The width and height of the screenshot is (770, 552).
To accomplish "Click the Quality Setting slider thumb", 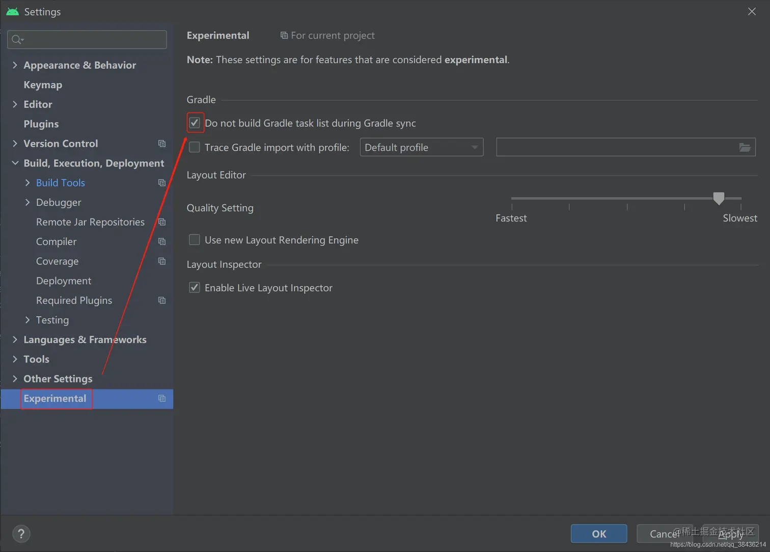I will click(x=719, y=198).
